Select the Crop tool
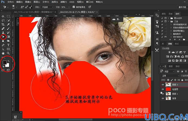Viewport: 188px width, 121px height. click(x=3, y=24)
